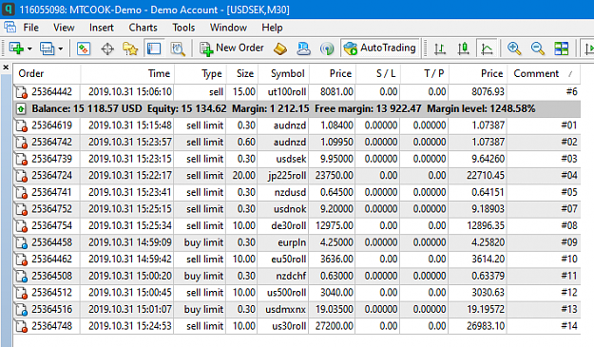Image resolution: width=594 pixels, height=347 pixels.
Task: Open the Charts menu
Action: click(x=143, y=28)
